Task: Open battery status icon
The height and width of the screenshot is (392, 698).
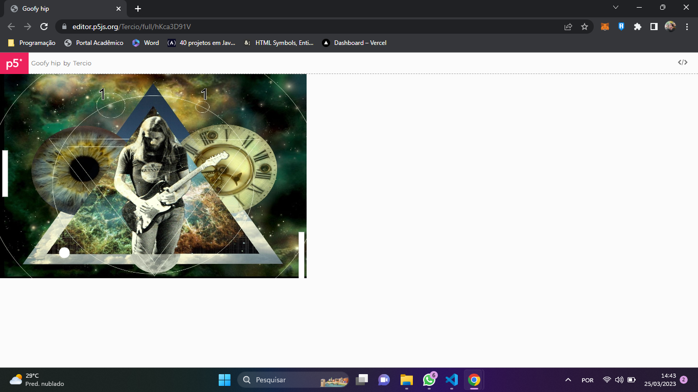Action: [x=632, y=380]
